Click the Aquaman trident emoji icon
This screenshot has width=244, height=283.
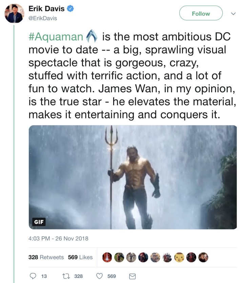click(92, 36)
